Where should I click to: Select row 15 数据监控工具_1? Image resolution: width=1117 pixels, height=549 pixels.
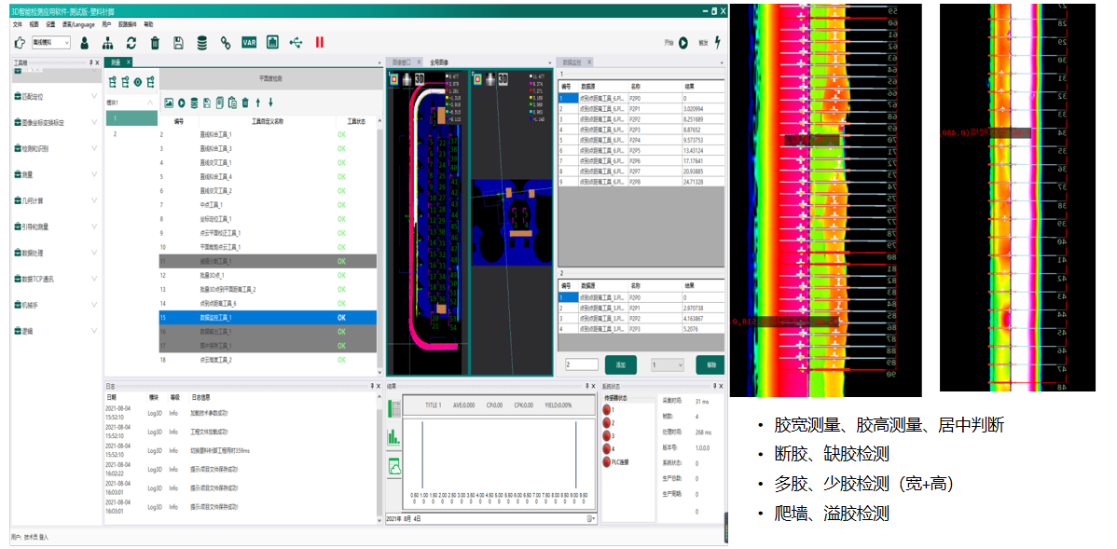tap(268, 318)
